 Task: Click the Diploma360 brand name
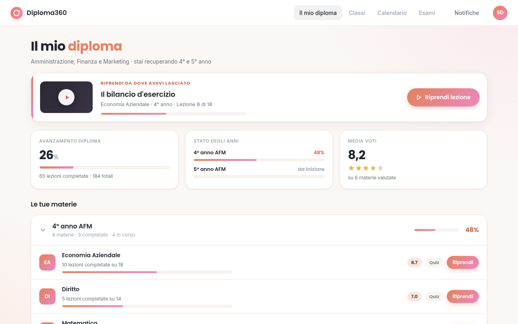tap(47, 13)
